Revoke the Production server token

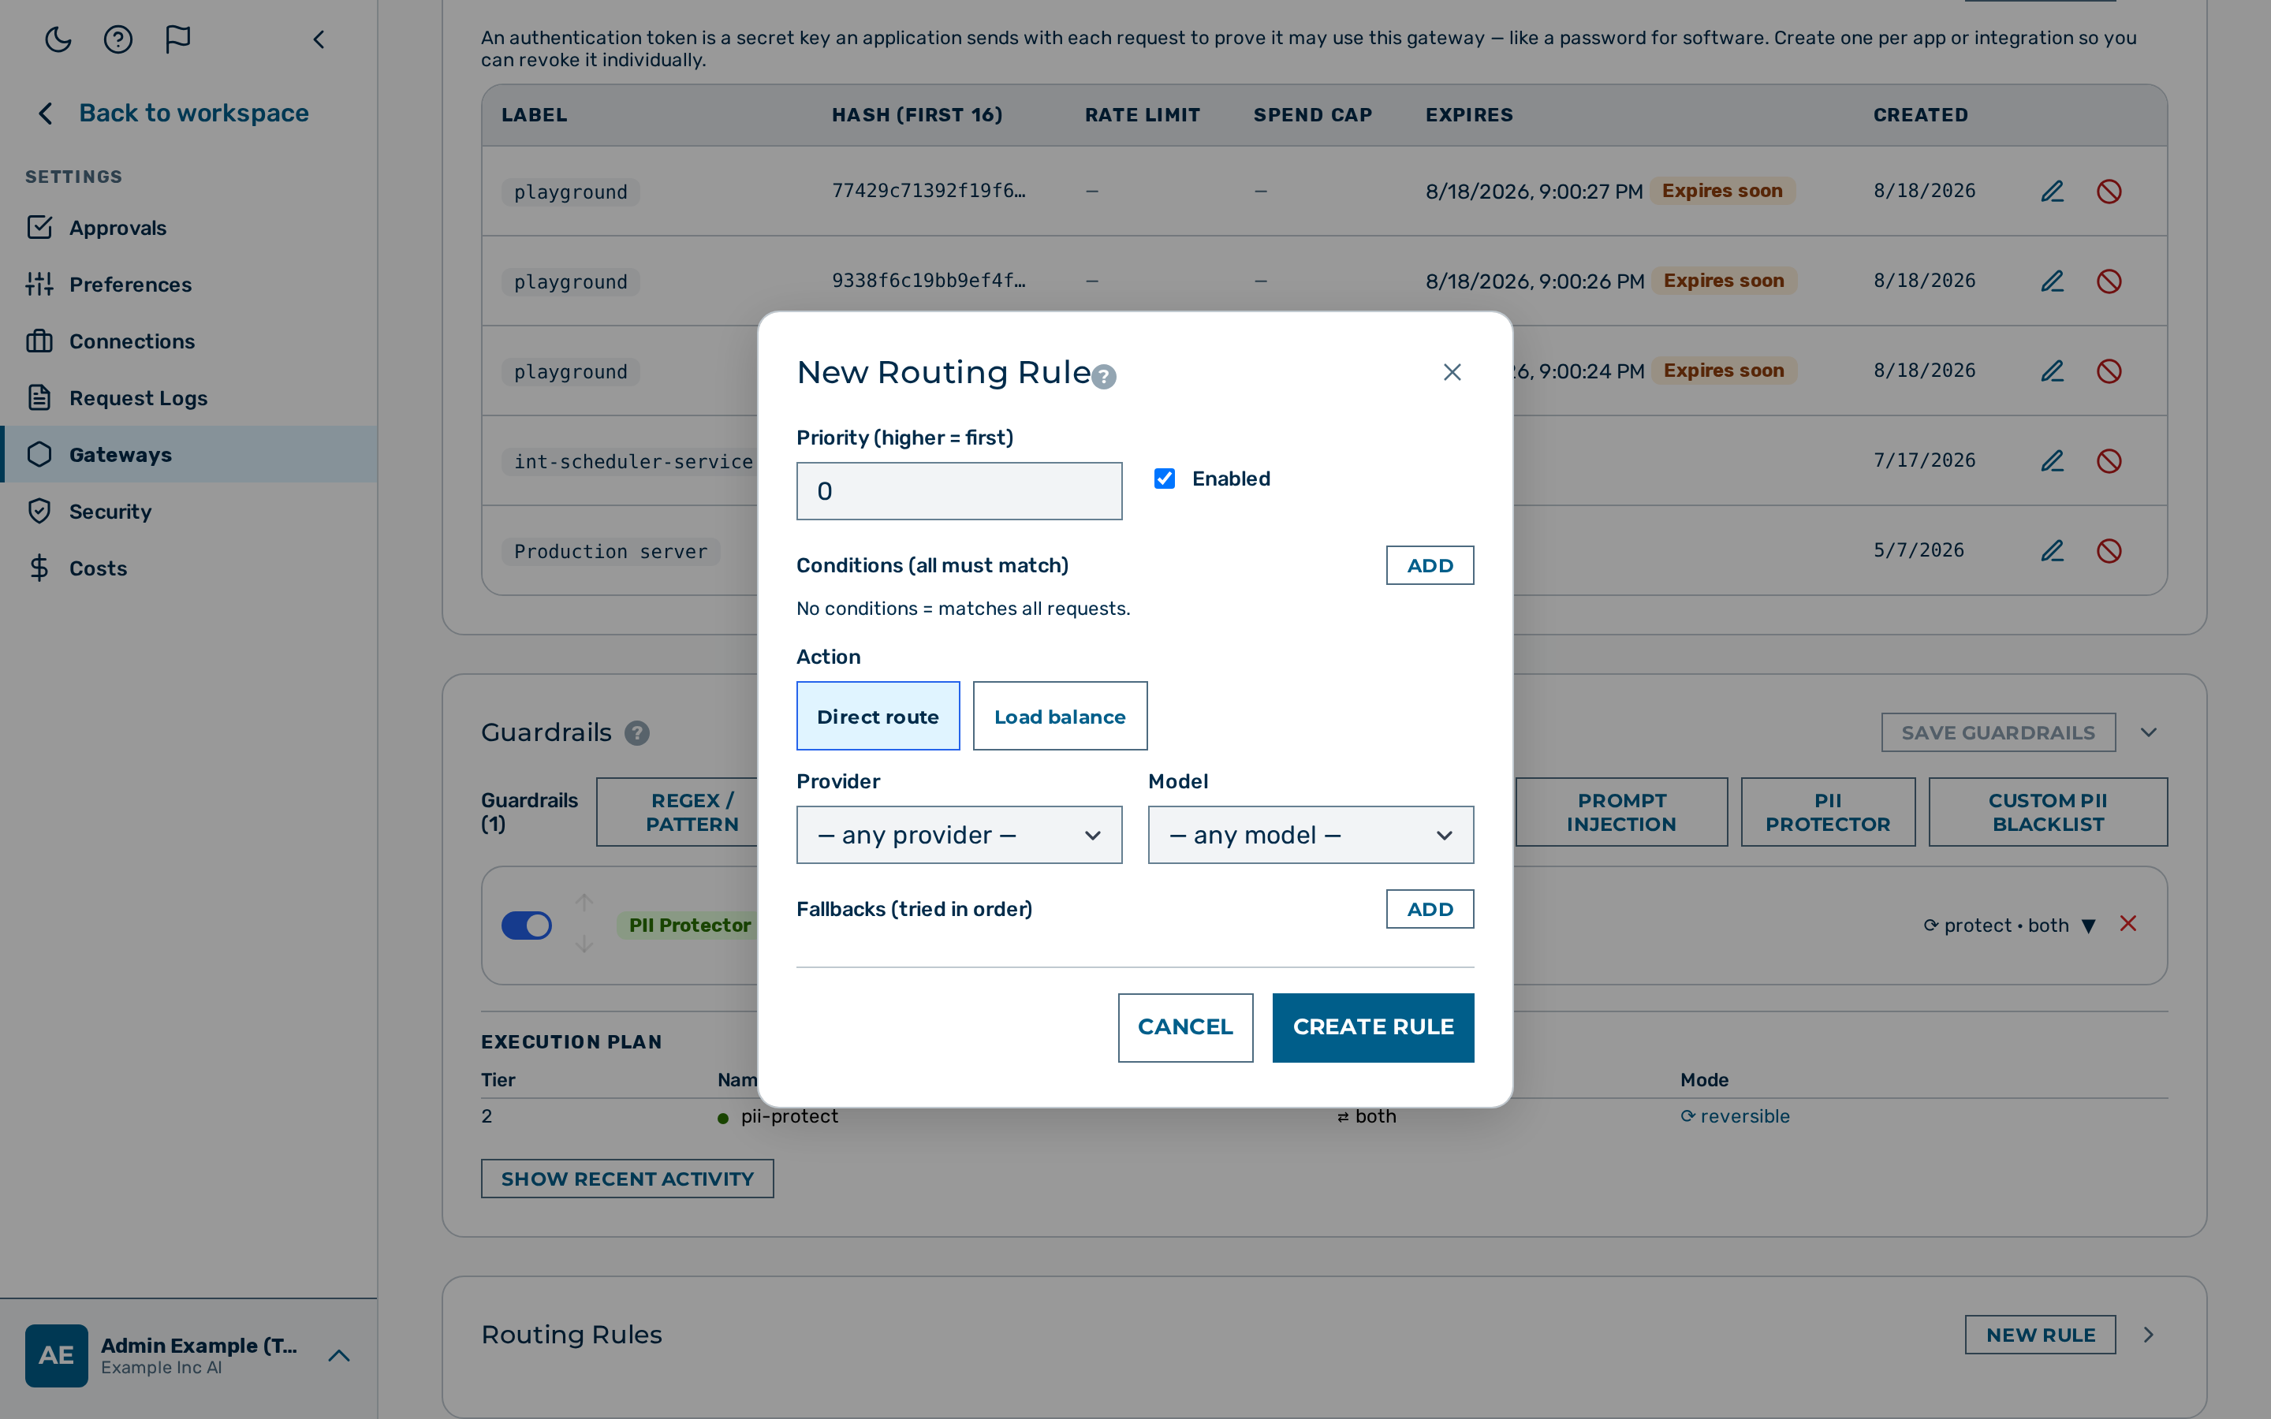[2109, 551]
